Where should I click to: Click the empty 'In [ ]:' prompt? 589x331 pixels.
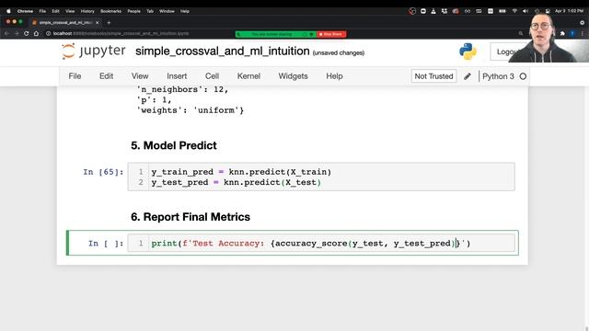106,243
